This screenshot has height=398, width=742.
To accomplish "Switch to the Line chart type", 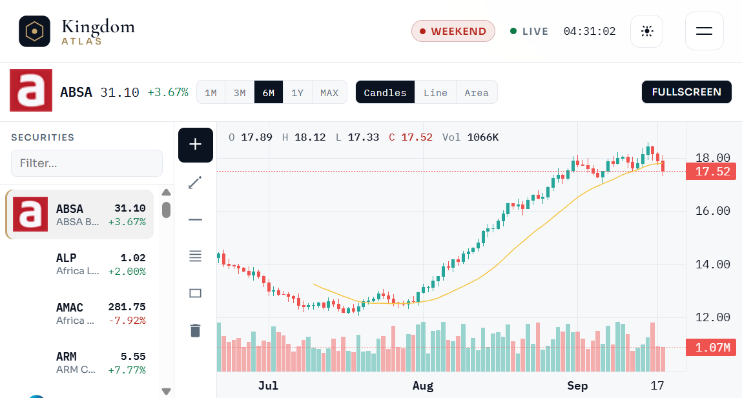I will click(x=435, y=92).
